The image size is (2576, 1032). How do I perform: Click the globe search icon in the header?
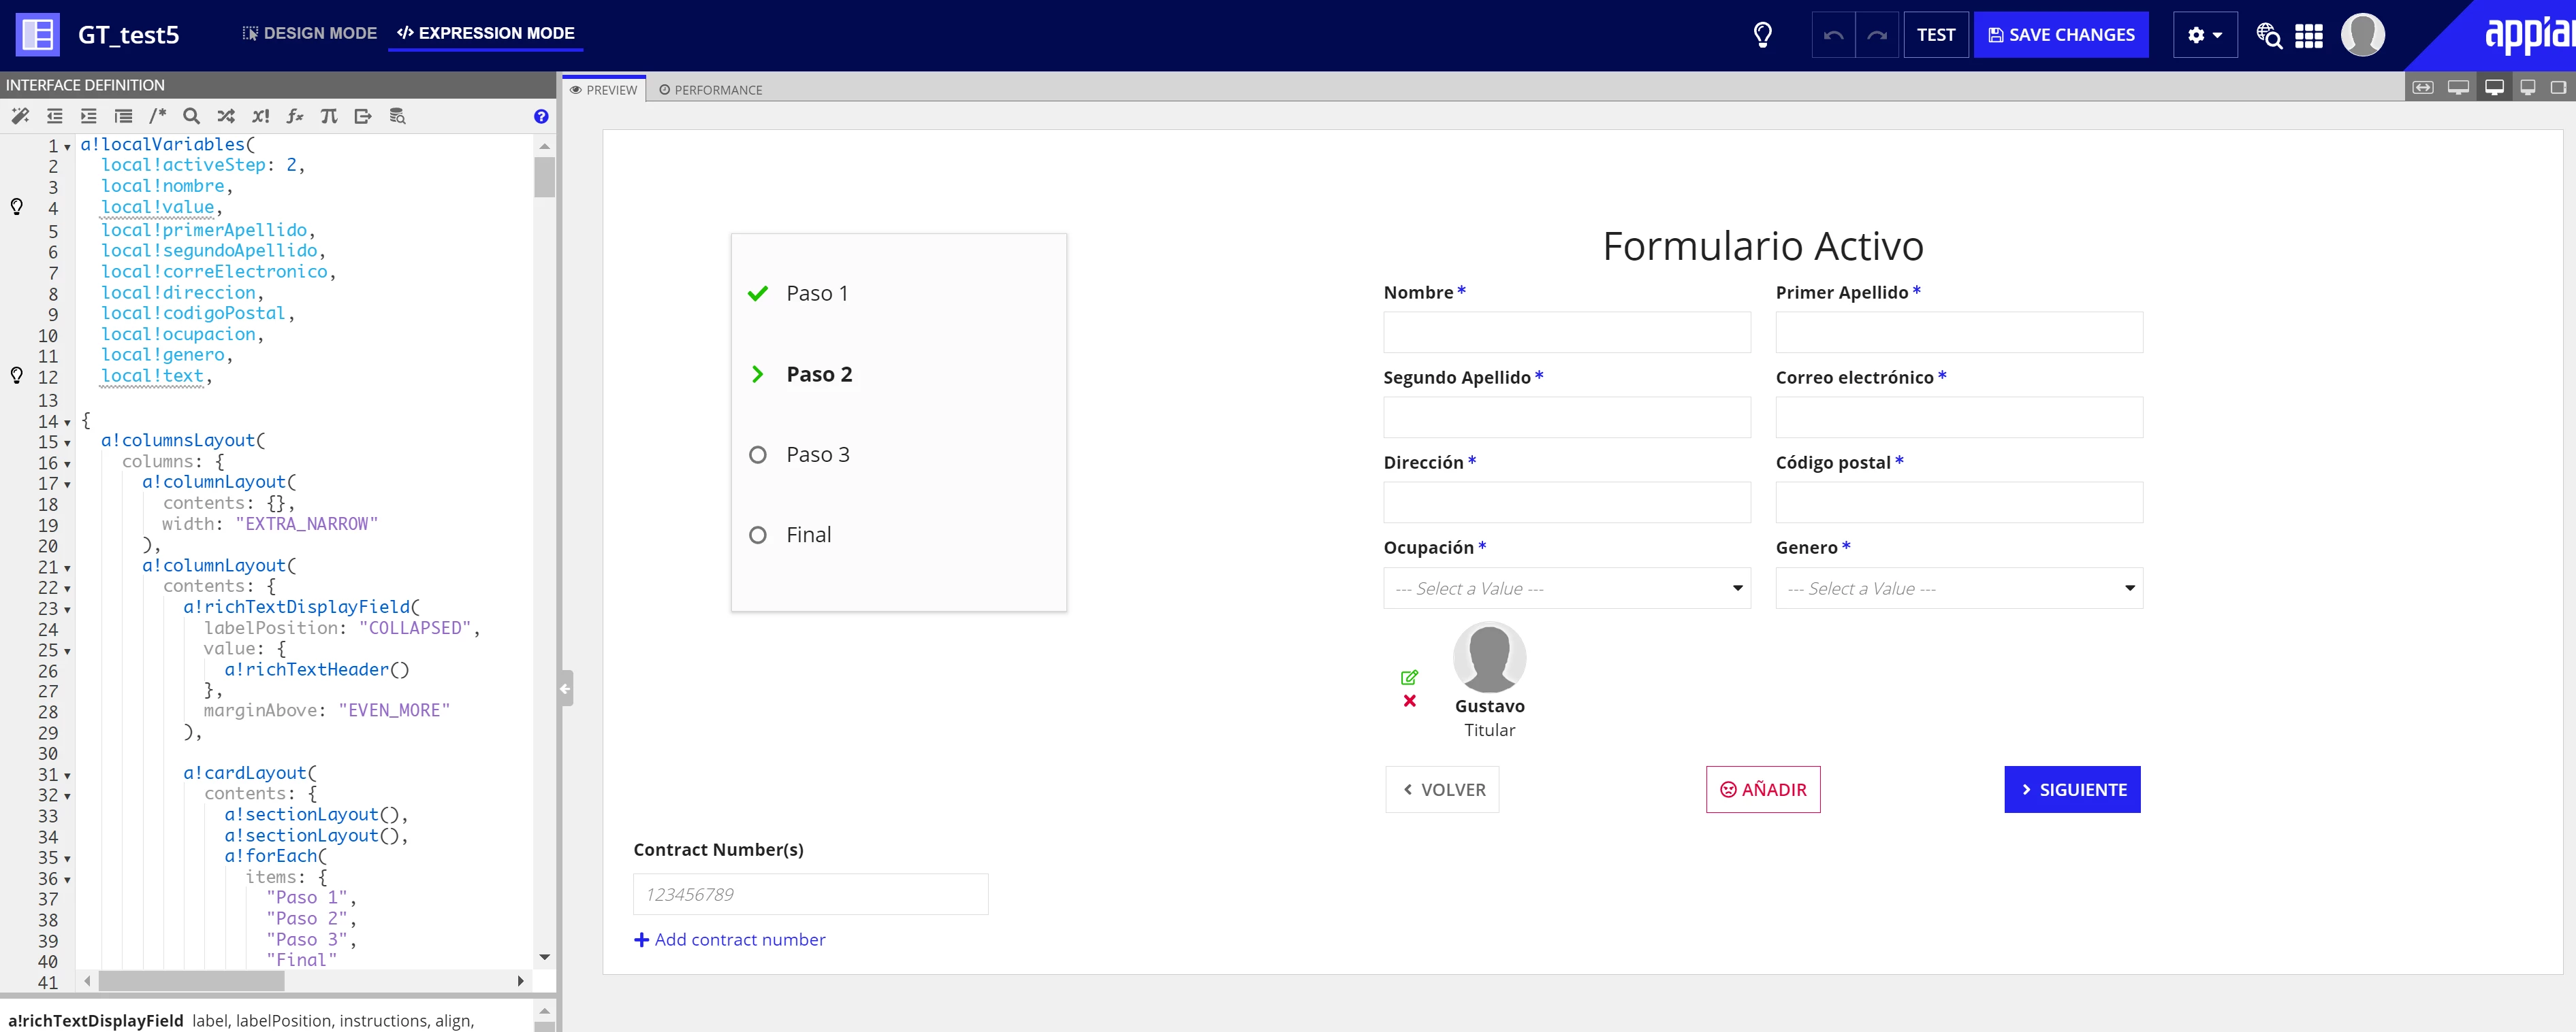point(2269,35)
